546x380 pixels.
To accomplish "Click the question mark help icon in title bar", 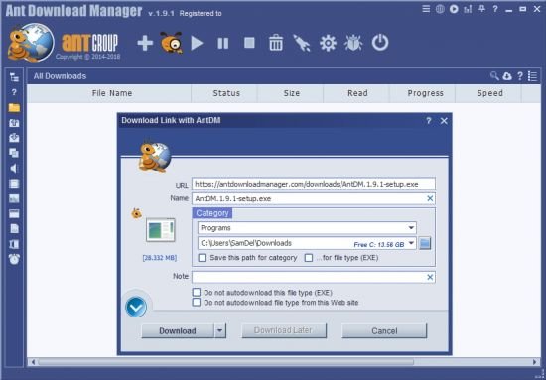I will click(495, 9).
